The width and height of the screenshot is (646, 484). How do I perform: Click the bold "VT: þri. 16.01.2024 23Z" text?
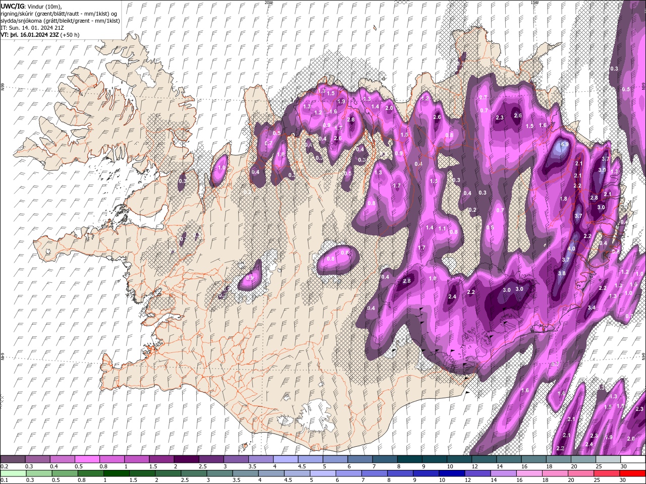tap(29, 35)
